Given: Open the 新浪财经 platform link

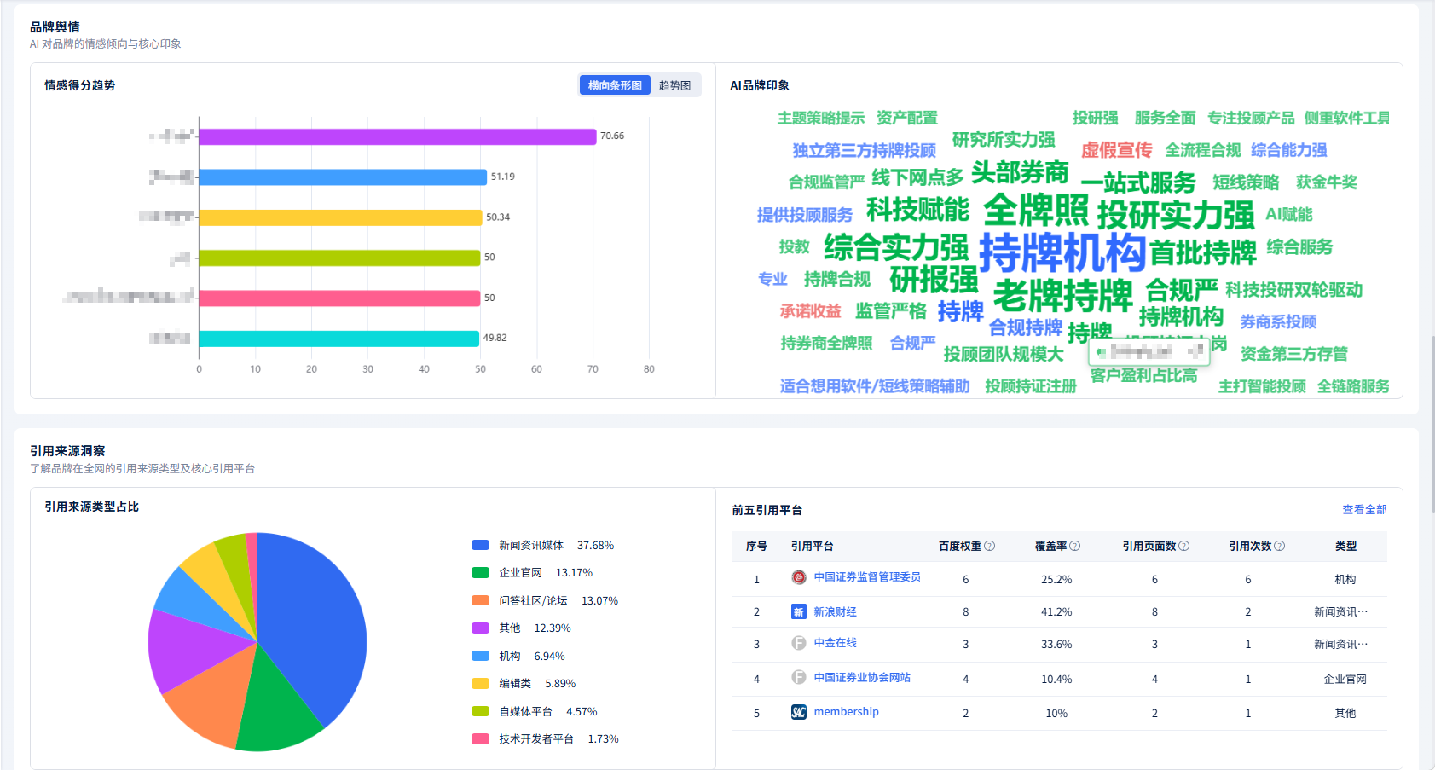Looking at the screenshot, I should (x=835, y=611).
